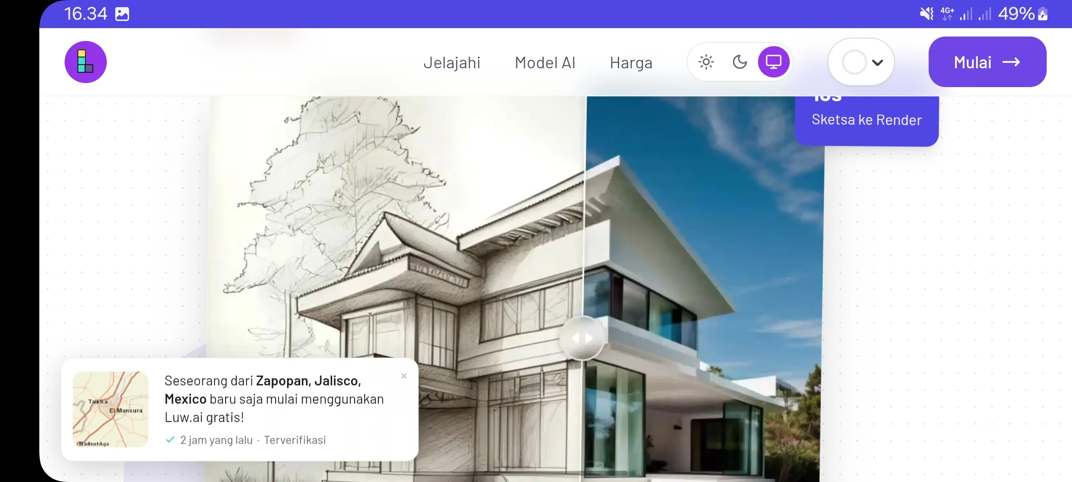Tap the 4G+ network indicator

pyautogui.click(x=947, y=14)
